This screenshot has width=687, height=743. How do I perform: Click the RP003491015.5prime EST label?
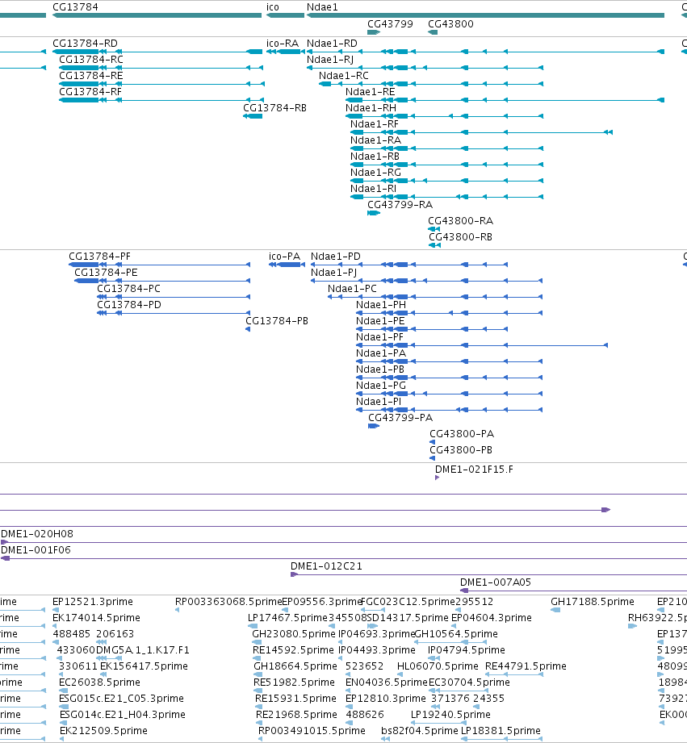pyautogui.click(x=312, y=730)
